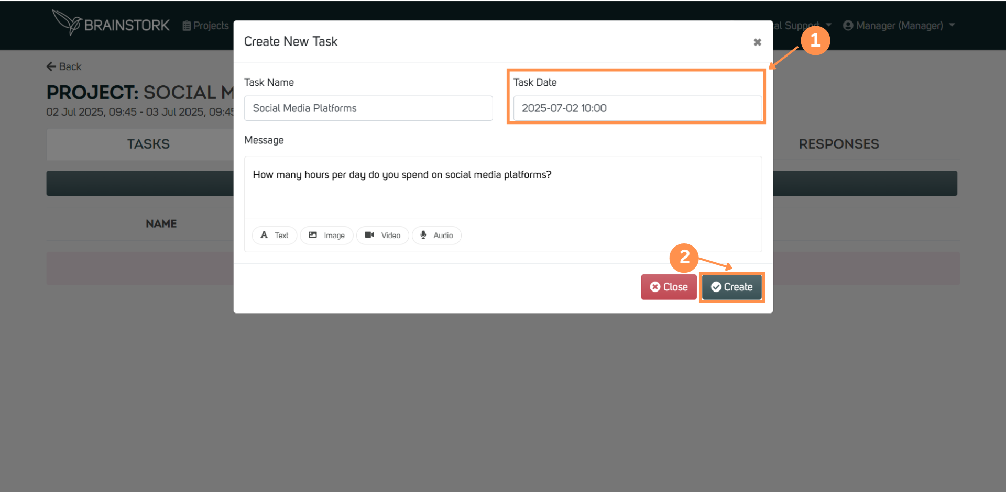Click the Task Date field label
Image resolution: width=1006 pixels, height=492 pixels.
535,82
